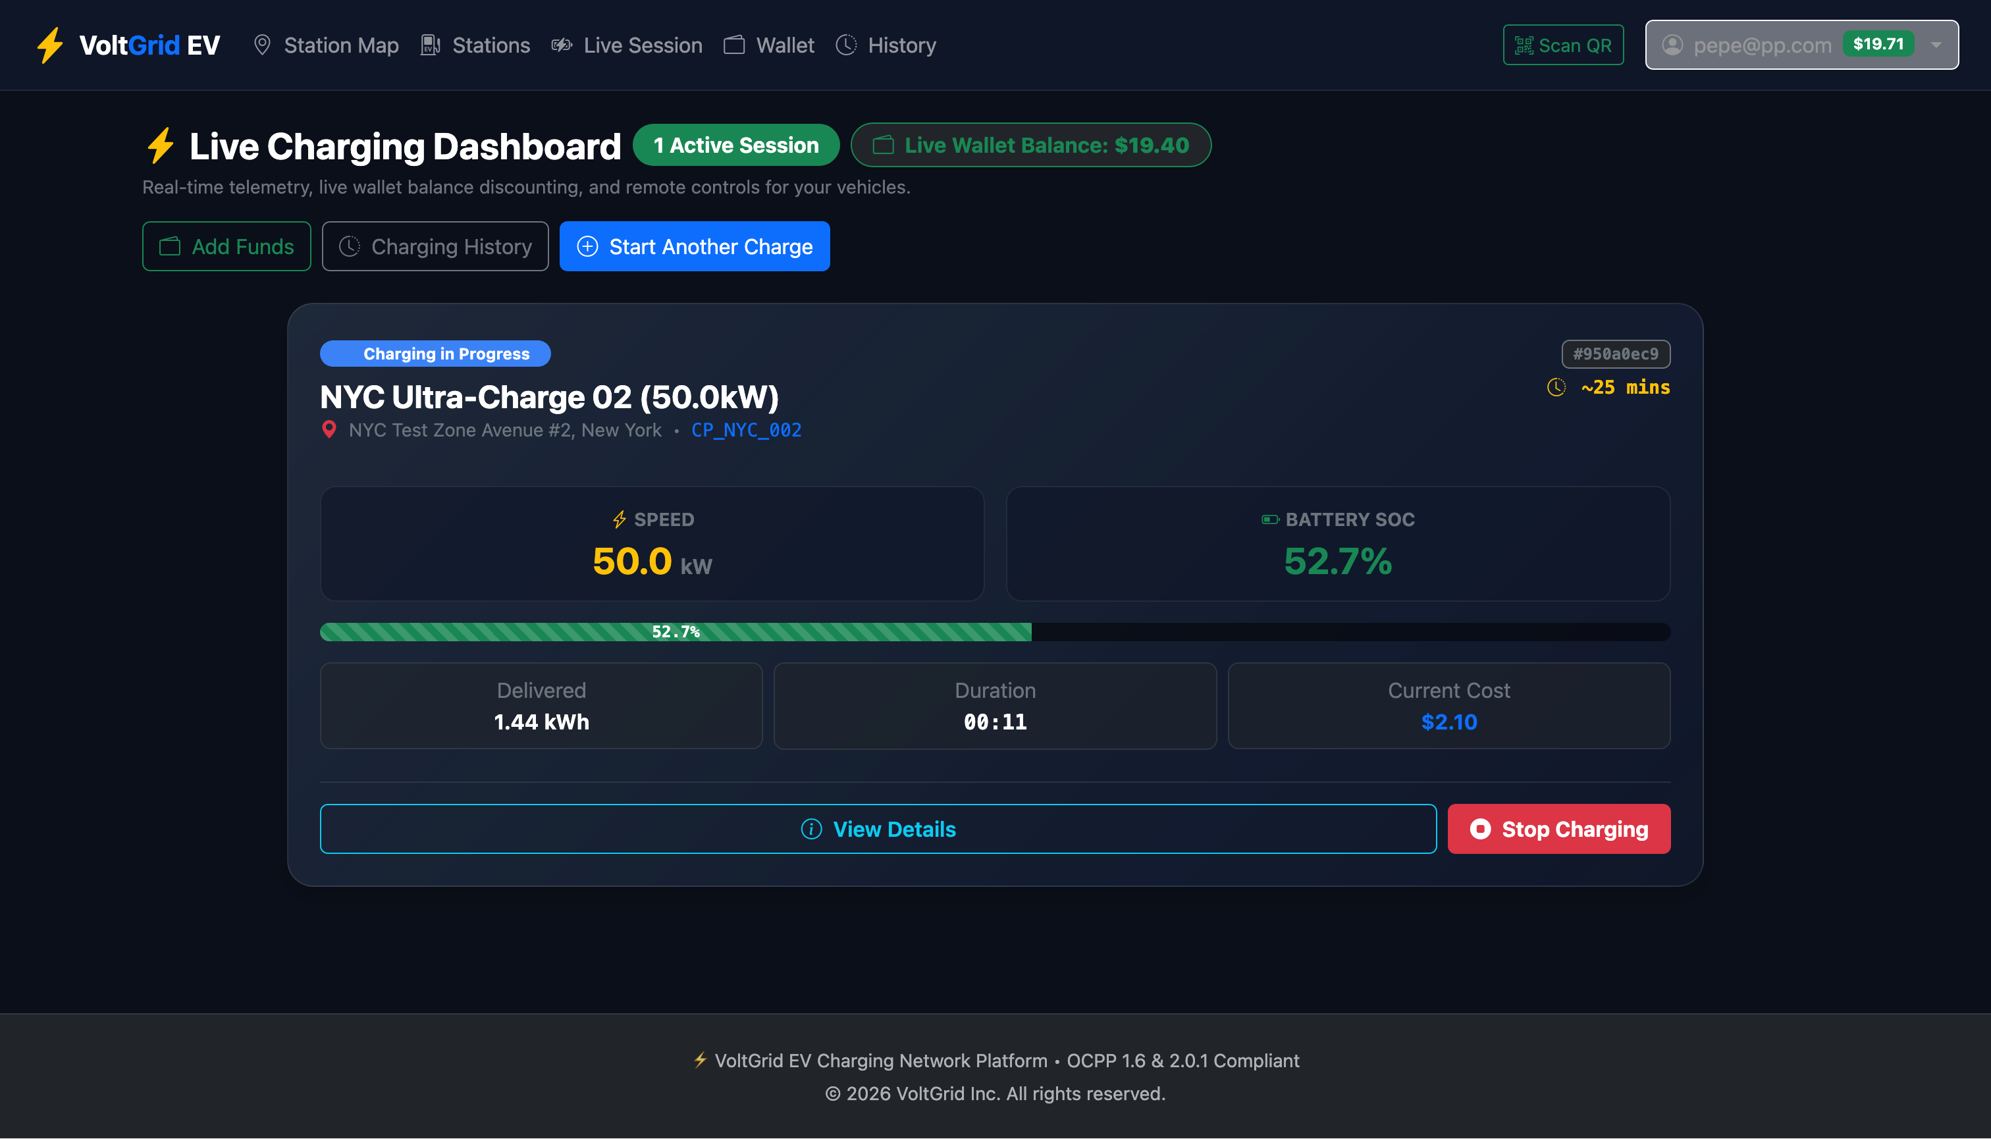Open the pepe@pp.com account menu

[x=1801, y=45]
